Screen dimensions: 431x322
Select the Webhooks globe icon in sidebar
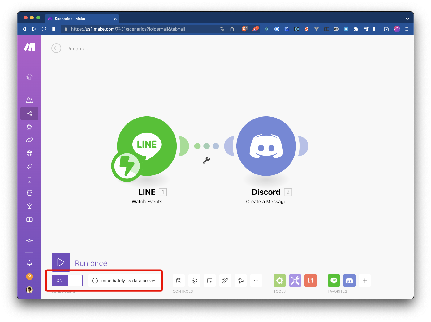coord(29,153)
